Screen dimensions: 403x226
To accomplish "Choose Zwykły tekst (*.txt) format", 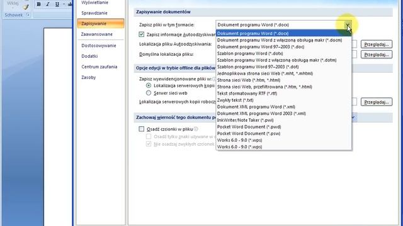I will click(284, 100).
